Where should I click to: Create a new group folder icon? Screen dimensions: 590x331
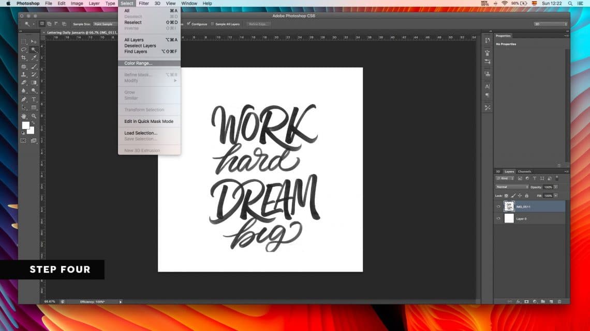coord(543,302)
